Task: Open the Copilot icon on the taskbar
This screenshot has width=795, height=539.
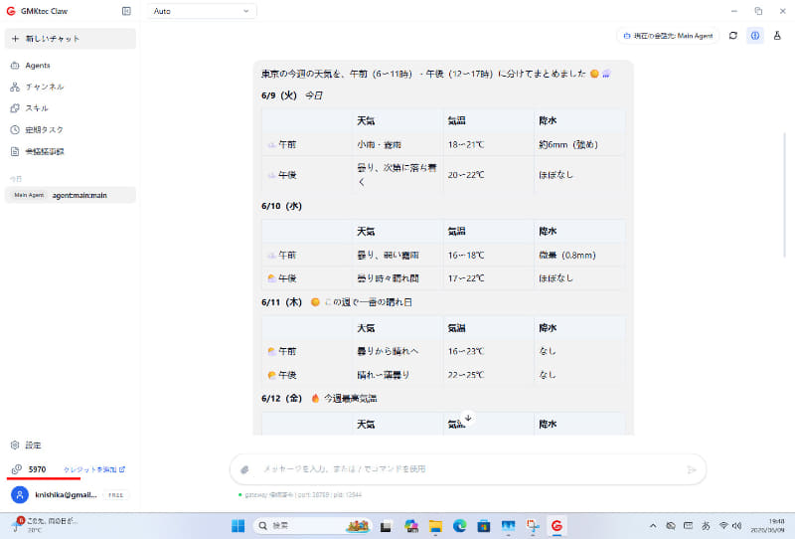Action: 411,526
